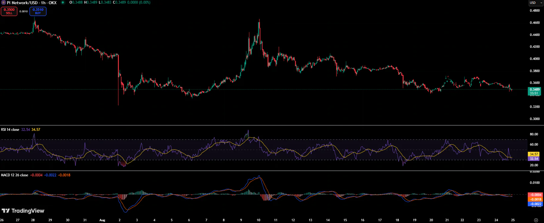
Task: Click the 0.0010 spread value
Action: click(24, 11)
